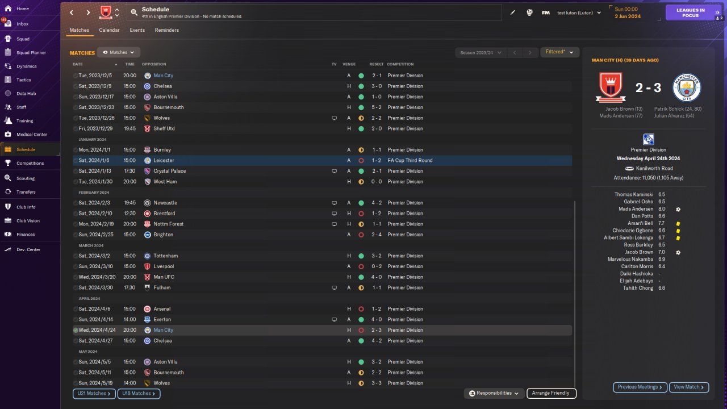Go back with the left arrow icon
The image size is (727, 409).
click(x=71, y=12)
